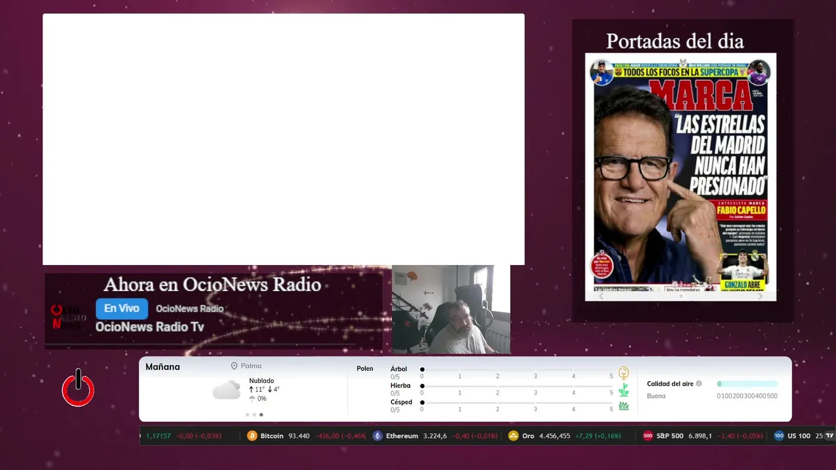Click the orange tree pollen icon

[x=624, y=373]
